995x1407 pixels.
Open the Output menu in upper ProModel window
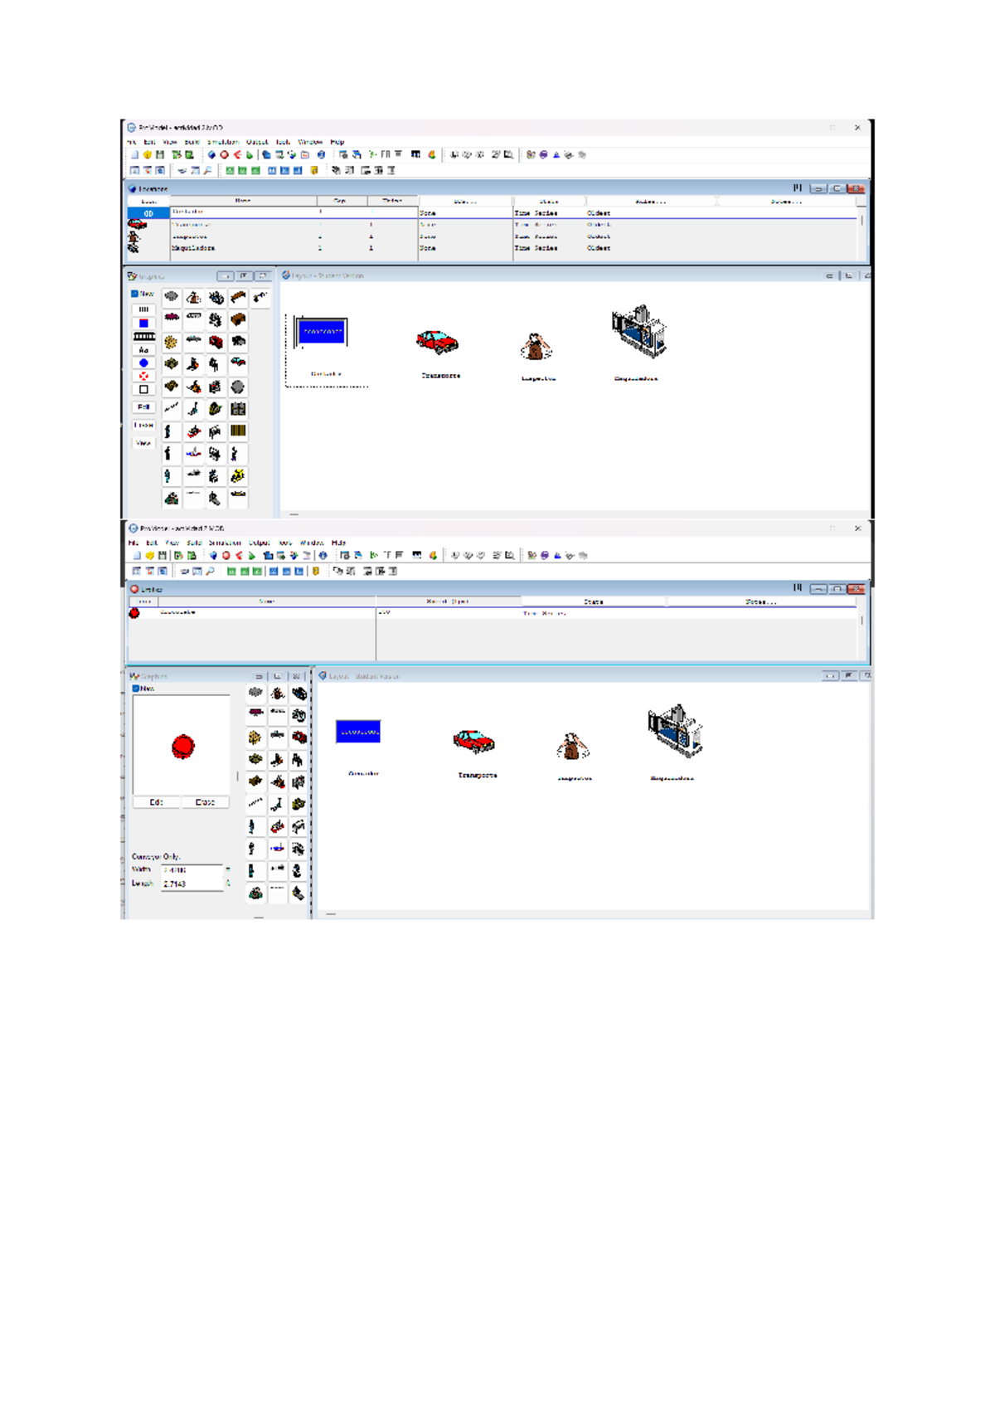pos(257,142)
